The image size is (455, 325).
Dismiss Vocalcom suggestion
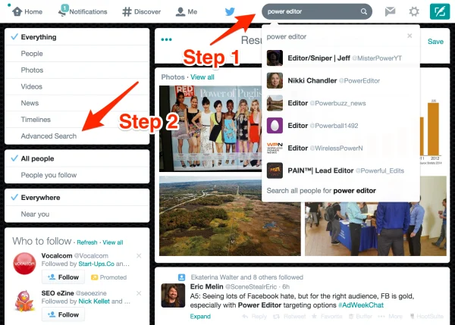(x=139, y=256)
